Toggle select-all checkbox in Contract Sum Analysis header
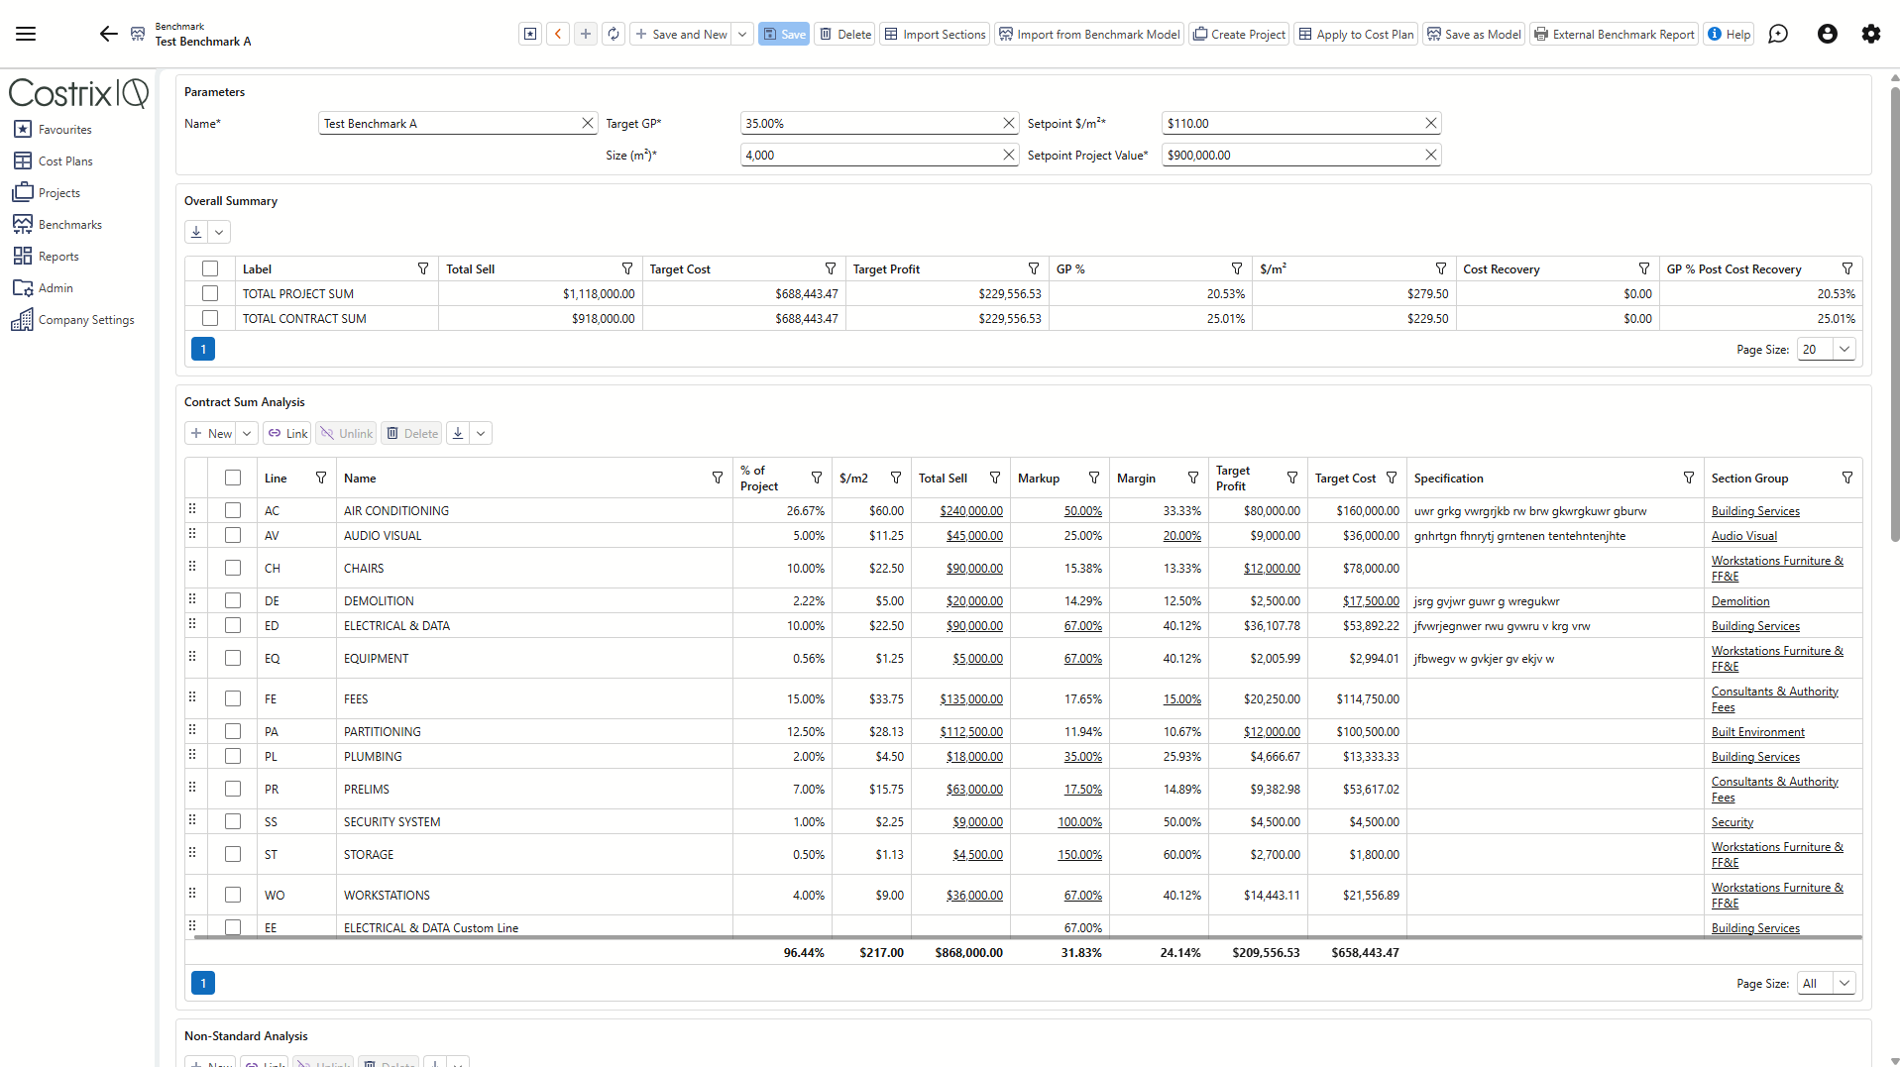This screenshot has height=1067, width=1900. tap(233, 478)
